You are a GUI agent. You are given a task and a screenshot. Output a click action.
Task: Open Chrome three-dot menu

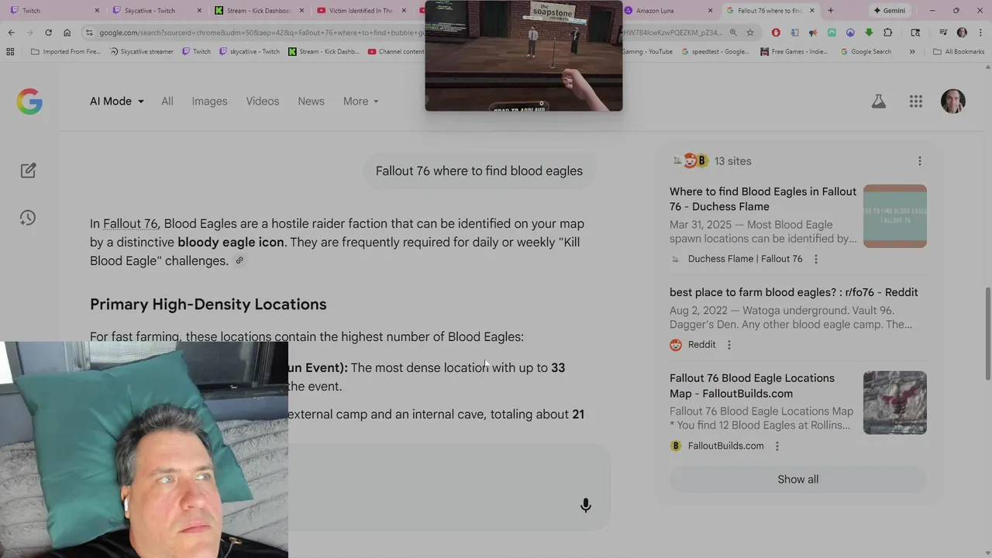coord(980,33)
